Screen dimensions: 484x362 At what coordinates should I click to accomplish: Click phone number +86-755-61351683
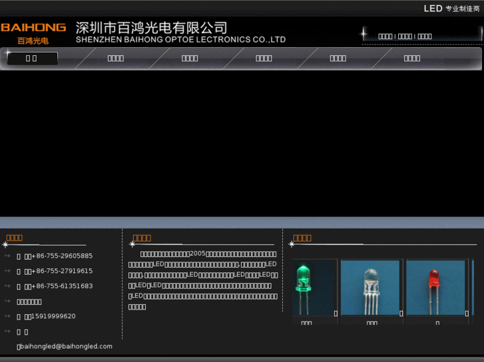tap(62, 286)
